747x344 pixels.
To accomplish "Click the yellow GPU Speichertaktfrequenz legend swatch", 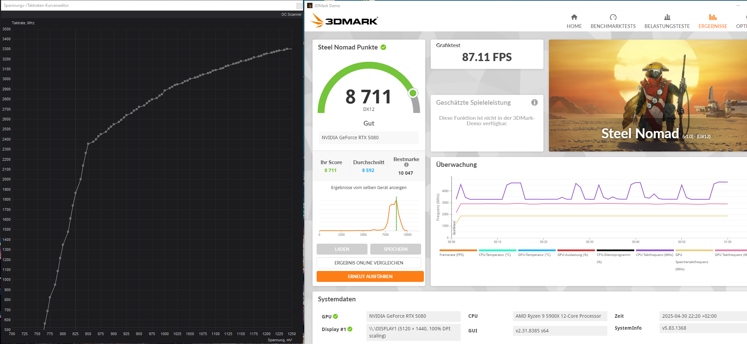I will tap(694, 250).
